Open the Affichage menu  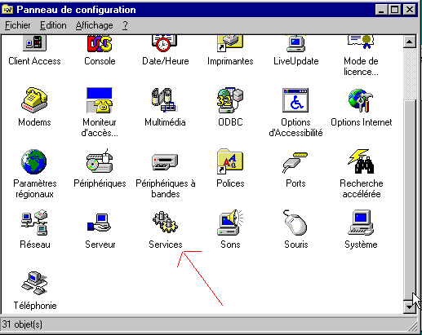pos(94,25)
